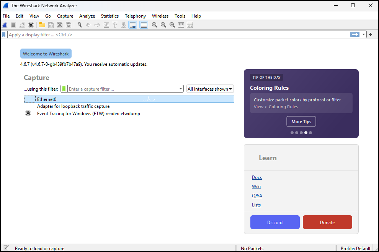Click the close capture file icon
379x252 pixels.
pyautogui.click(x=60, y=25)
